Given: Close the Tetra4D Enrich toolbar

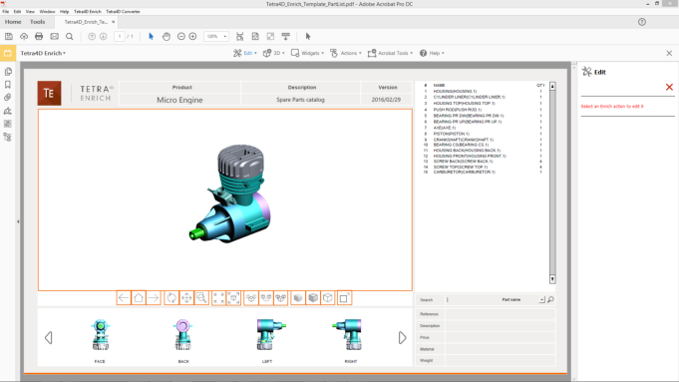Looking at the screenshot, I should pos(669,53).
